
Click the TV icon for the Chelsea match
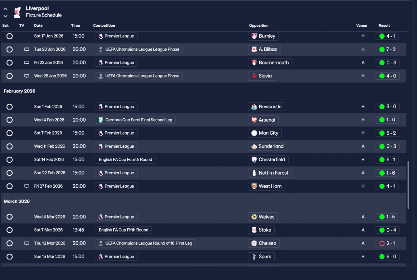pyautogui.click(x=27, y=243)
